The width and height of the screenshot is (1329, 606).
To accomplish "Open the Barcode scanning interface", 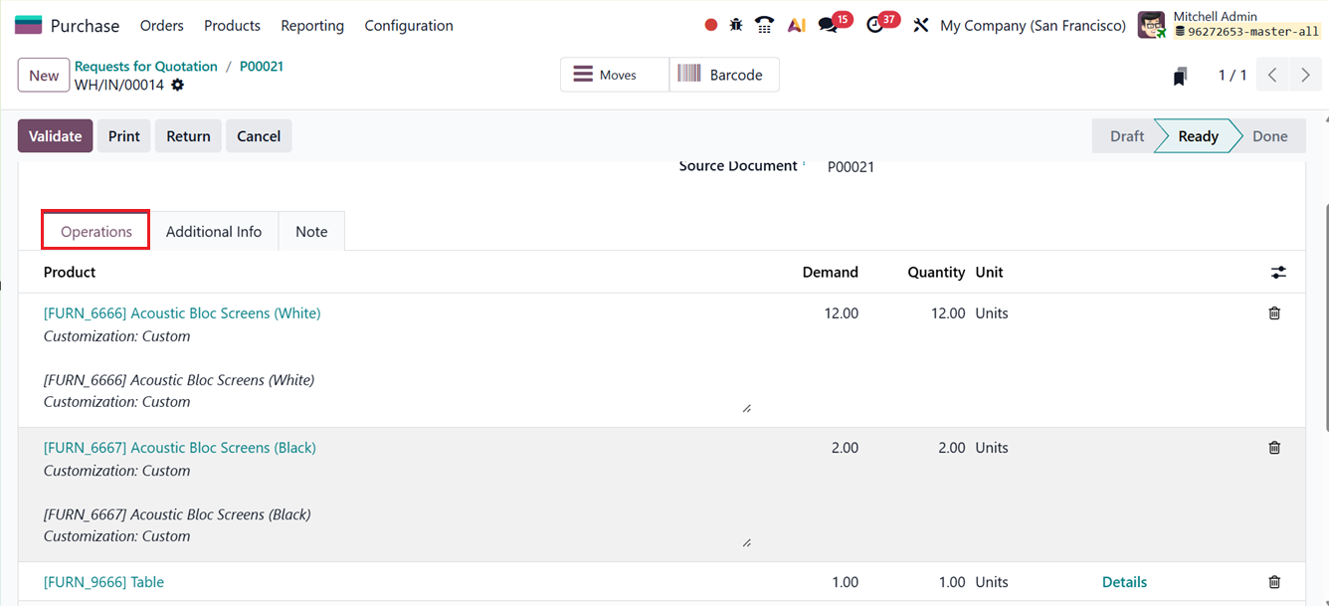I will click(724, 74).
